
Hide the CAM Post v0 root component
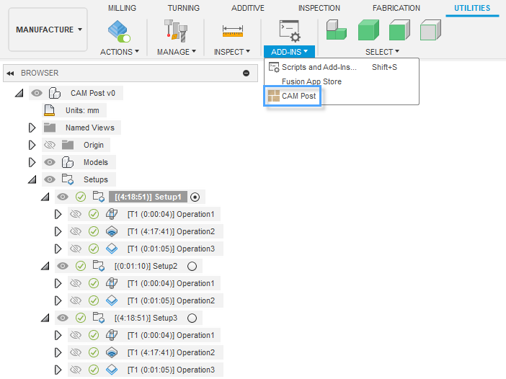coord(36,93)
